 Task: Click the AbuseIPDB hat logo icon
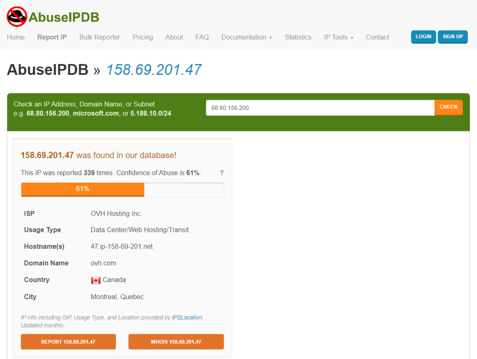coord(17,17)
